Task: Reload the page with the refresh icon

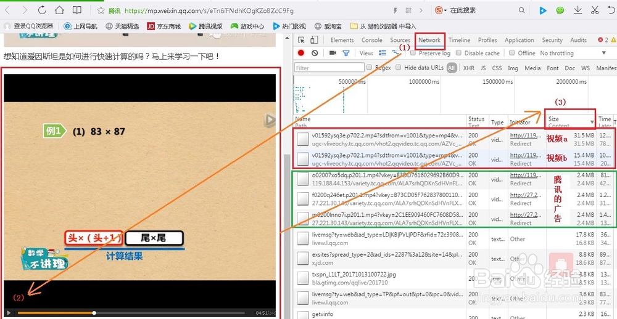Action: (42, 10)
